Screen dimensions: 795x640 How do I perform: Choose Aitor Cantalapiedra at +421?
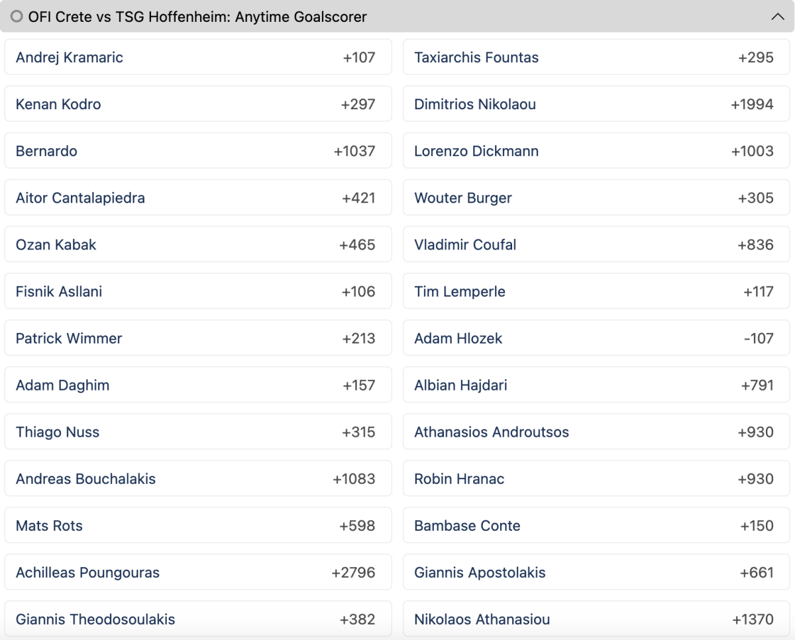[x=198, y=198]
